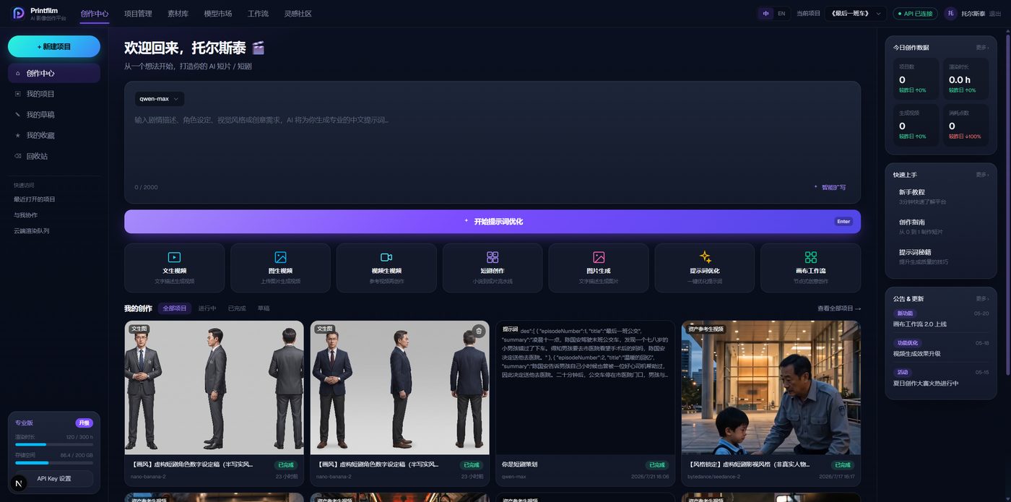Click the + 新建项目 button

pos(54,46)
